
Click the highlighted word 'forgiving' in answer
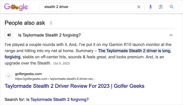pos(12,57)
